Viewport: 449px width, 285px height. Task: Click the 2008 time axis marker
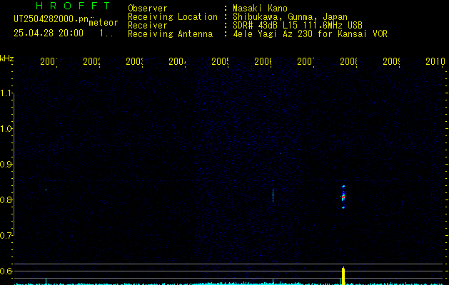348,61
